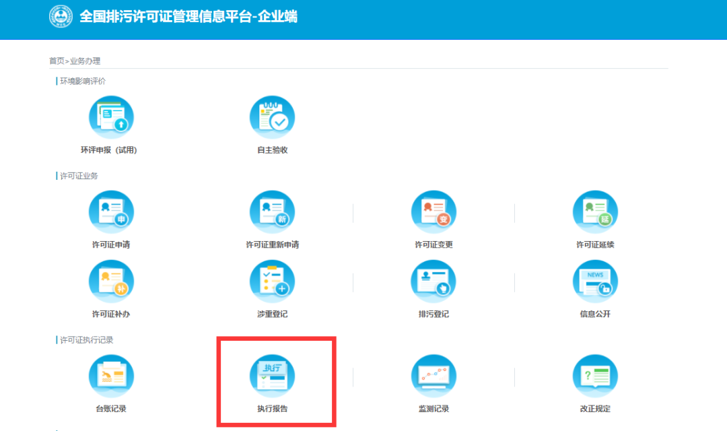Screen dimensions: 727x431
Task: Click the platform logo in the header
Action: (61, 15)
